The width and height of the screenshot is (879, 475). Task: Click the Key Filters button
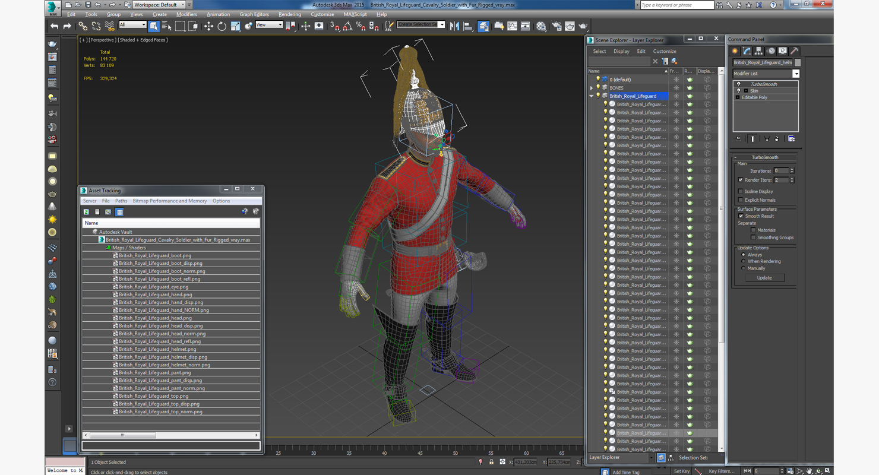pyautogui.click(x=722, y=471)
